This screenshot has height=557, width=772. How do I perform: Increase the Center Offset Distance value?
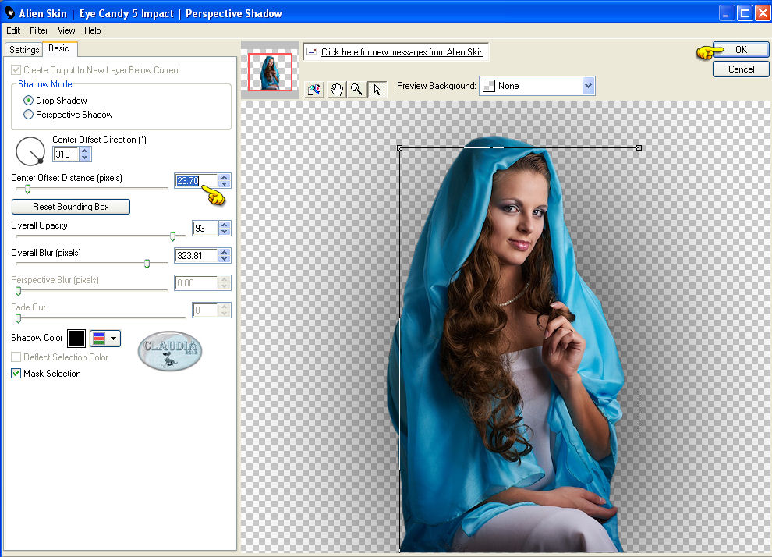point(225,177)
